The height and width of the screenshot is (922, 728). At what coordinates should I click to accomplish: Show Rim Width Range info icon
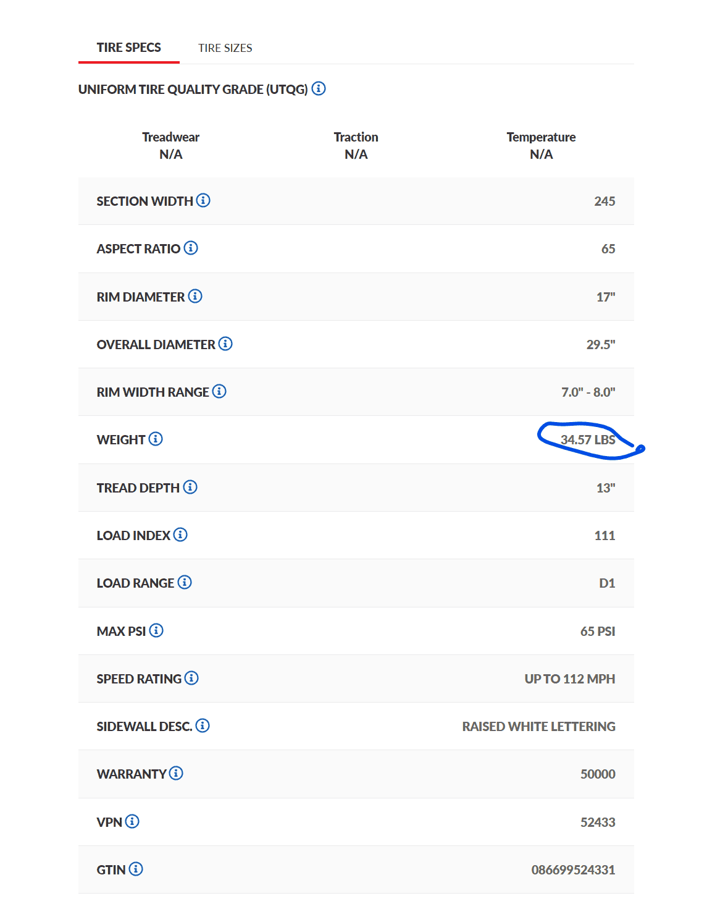click(219, 391)
